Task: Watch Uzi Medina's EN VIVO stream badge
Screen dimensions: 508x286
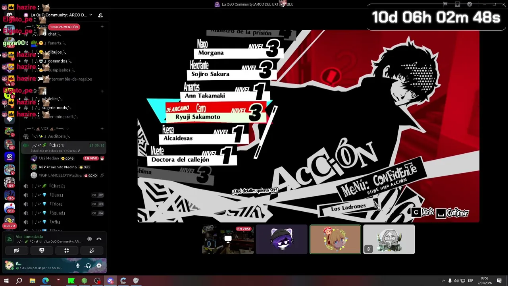Action: click(x=90, y=158)
